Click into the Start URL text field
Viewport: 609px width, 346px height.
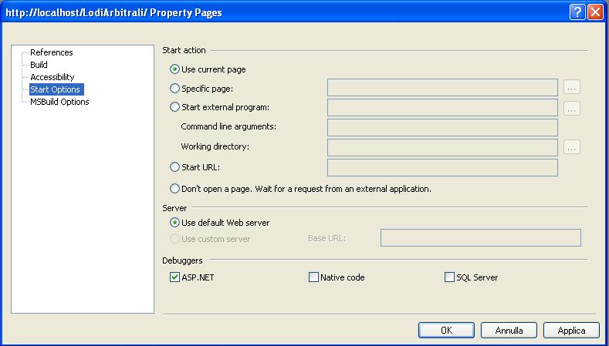[442, 167]
